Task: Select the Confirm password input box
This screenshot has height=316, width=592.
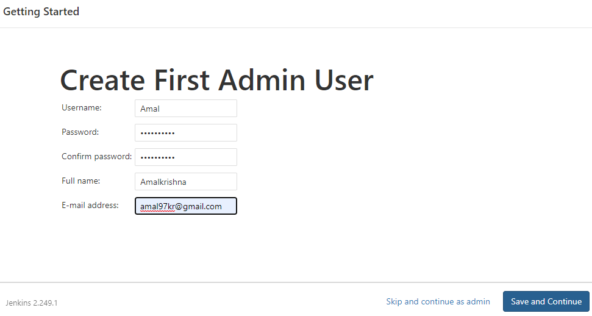Action: tap(186, 157)
